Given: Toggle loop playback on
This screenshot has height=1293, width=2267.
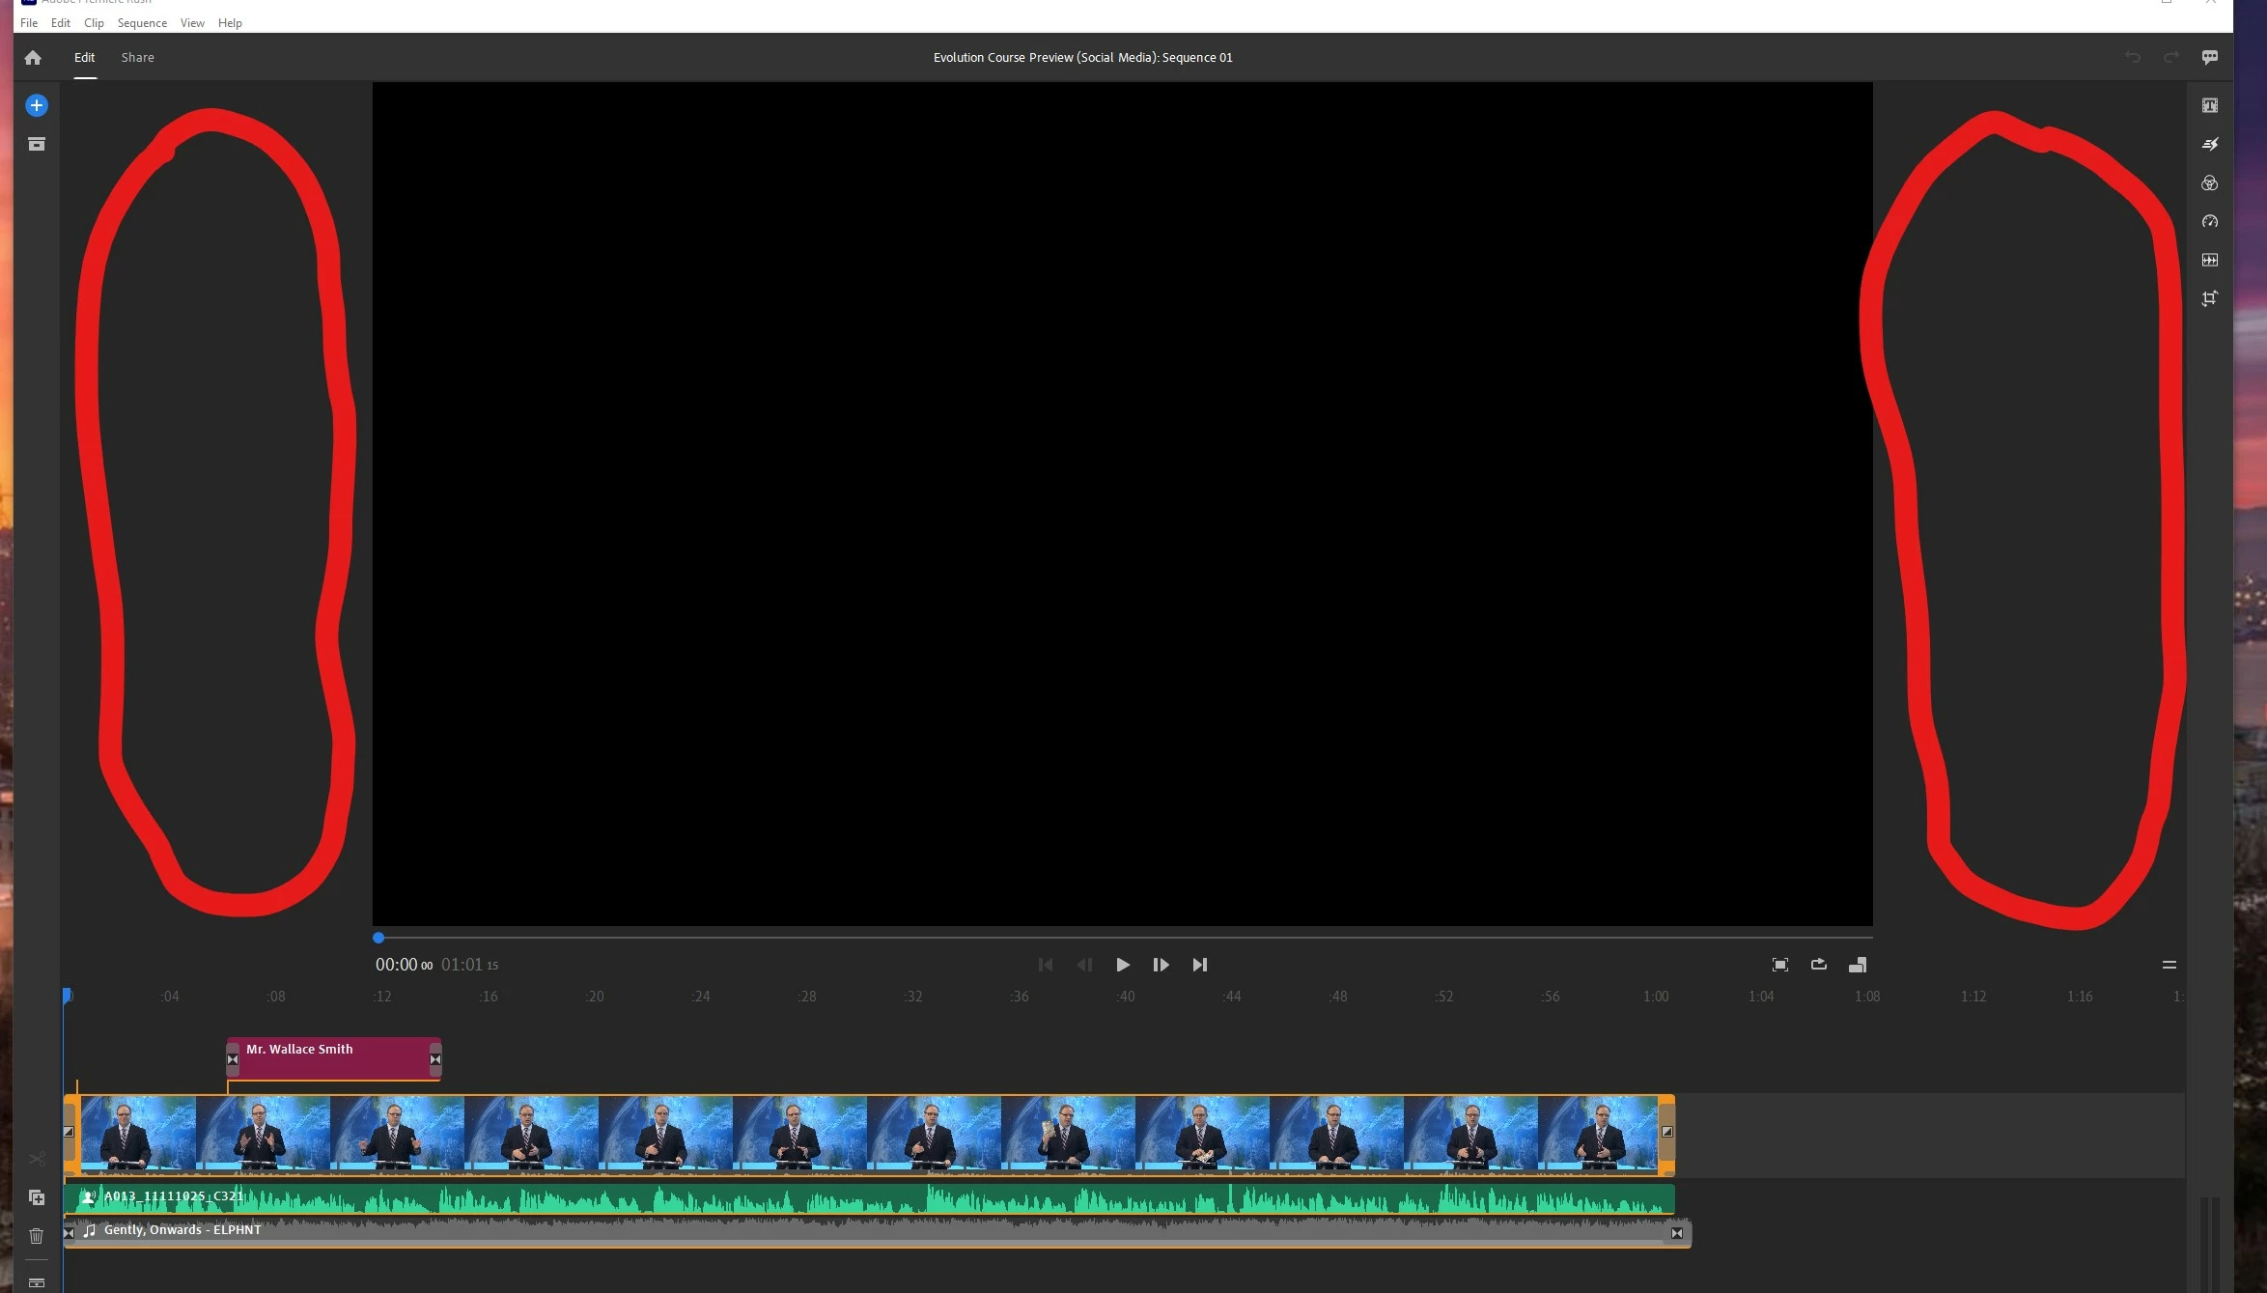Looking at the screenshot, I should point(1818,964).
